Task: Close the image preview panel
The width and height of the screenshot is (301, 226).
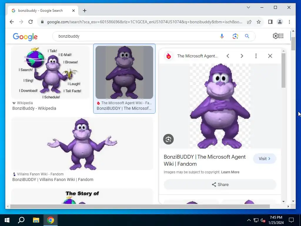Action: pyautogui.click(x=270, y=56)
